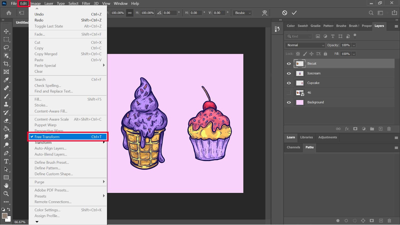400x225 pixels.
Task: Open the Bicubic interpolation dropdown
Action: pos(242,13)
